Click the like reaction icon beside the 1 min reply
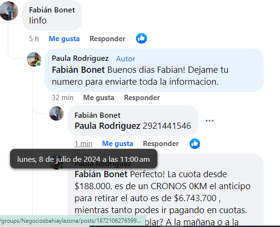Screen dimensions: 280x227 [195, 144]
